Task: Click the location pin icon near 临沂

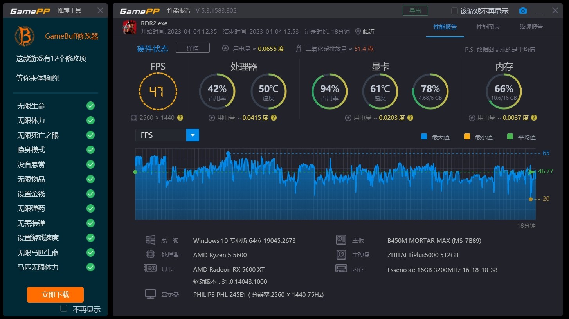Action: tap(358, 31)
